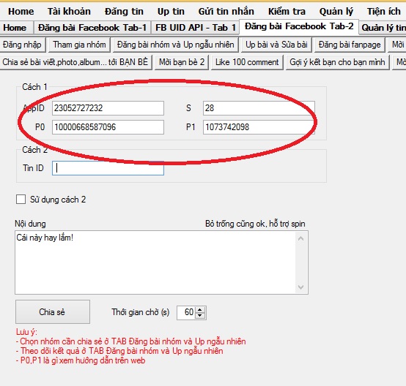The height and width of the screenshot is (386, 406).
Task: Click inside the Nội dung text area
Action: pyautogui.click(x=155, y=262)
